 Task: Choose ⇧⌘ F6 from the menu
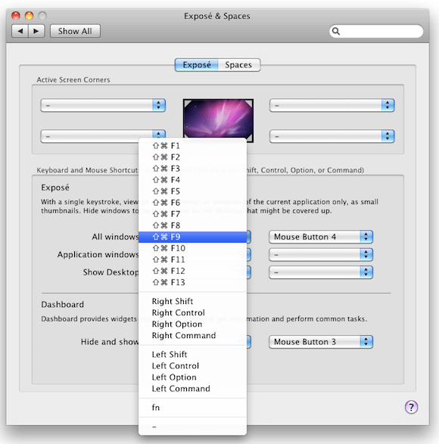(x=192, y=203)
